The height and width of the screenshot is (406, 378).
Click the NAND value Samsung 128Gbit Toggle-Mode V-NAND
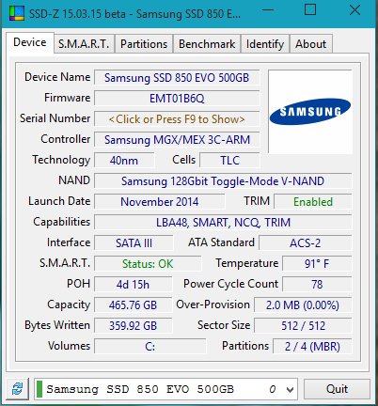[x=223, y=181]
